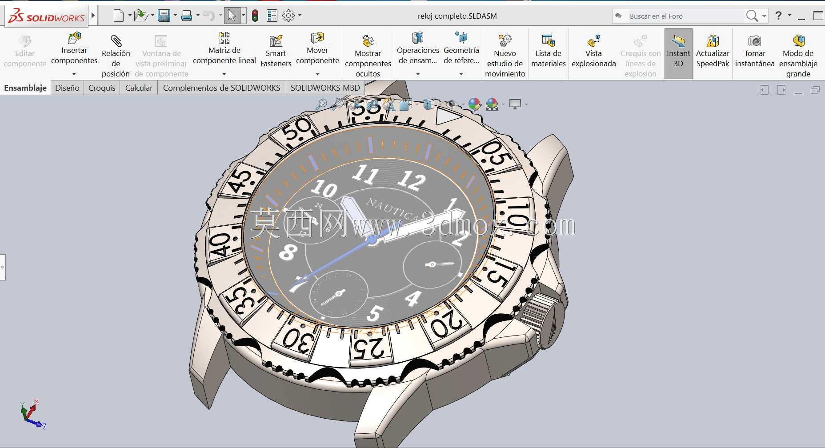Click Relación de posición paperclip tool
825x448 pixels.
[116, 55]
